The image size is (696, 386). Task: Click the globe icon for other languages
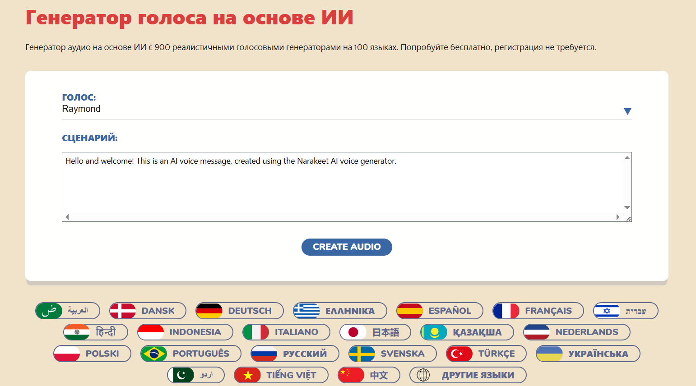[423, 375]
